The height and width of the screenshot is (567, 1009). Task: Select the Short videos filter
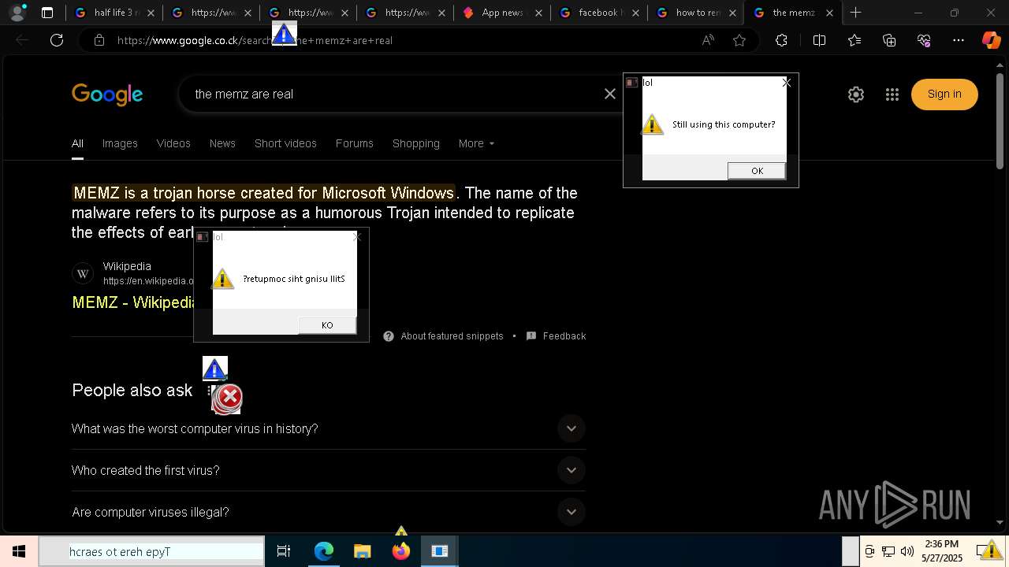click(285, 143)
